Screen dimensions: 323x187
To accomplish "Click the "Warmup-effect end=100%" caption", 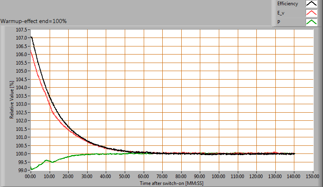I will [34, 21].
